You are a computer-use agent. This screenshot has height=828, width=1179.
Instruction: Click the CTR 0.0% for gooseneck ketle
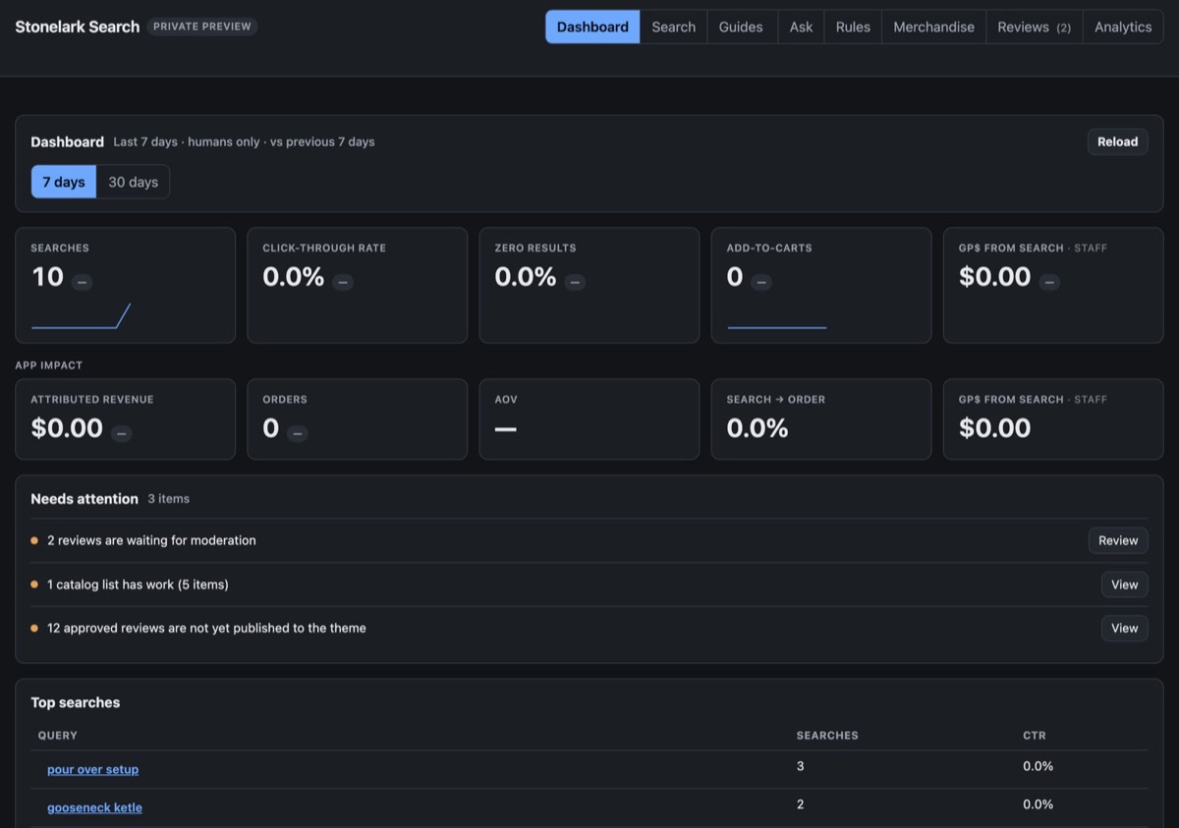tap(1038, 804)
